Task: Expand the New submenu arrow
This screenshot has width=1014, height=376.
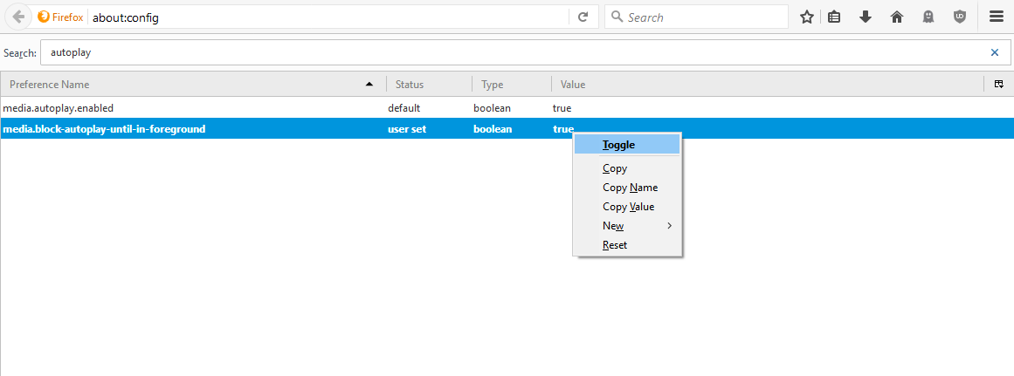Action: coord(670,225)
